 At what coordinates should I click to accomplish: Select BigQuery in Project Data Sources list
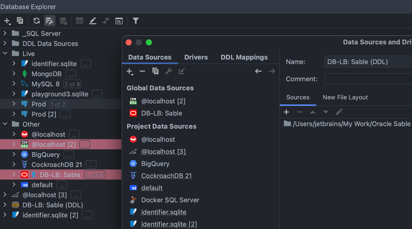click(155, 164)
